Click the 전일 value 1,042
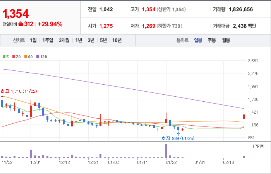 [x=106, y=9]
